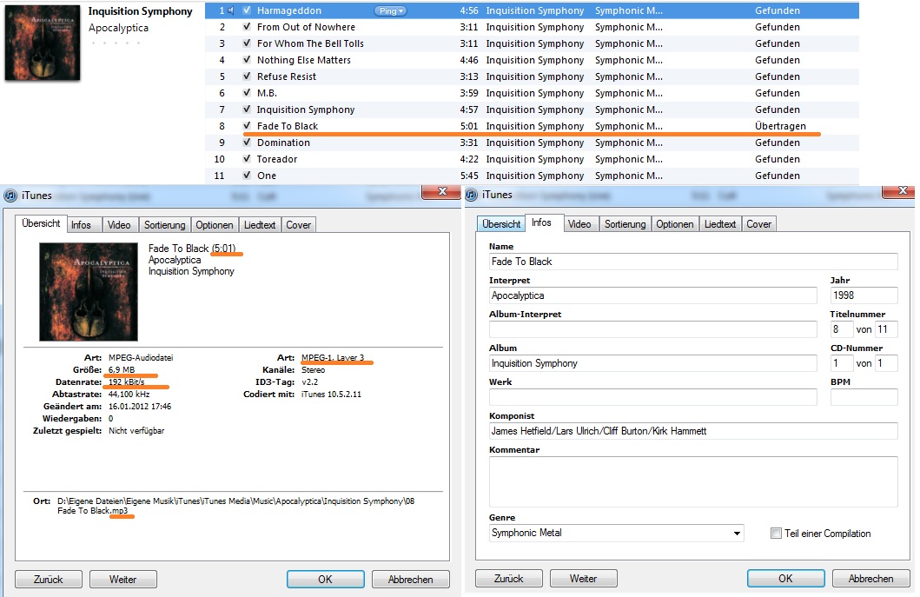Open Video tab in left dialog
Screen dimensions: 920x597
(119, 225)
